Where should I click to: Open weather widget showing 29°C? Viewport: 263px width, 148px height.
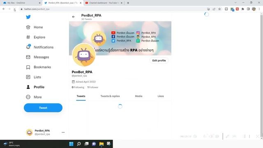pyautogui.click(x=12, y=144)
